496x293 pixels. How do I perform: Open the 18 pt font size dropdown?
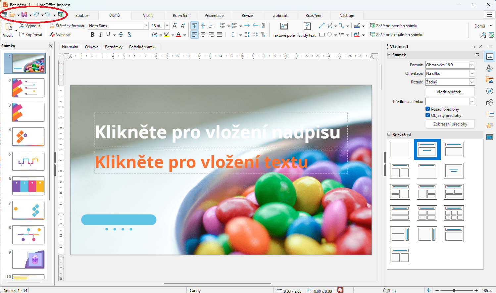167,25
